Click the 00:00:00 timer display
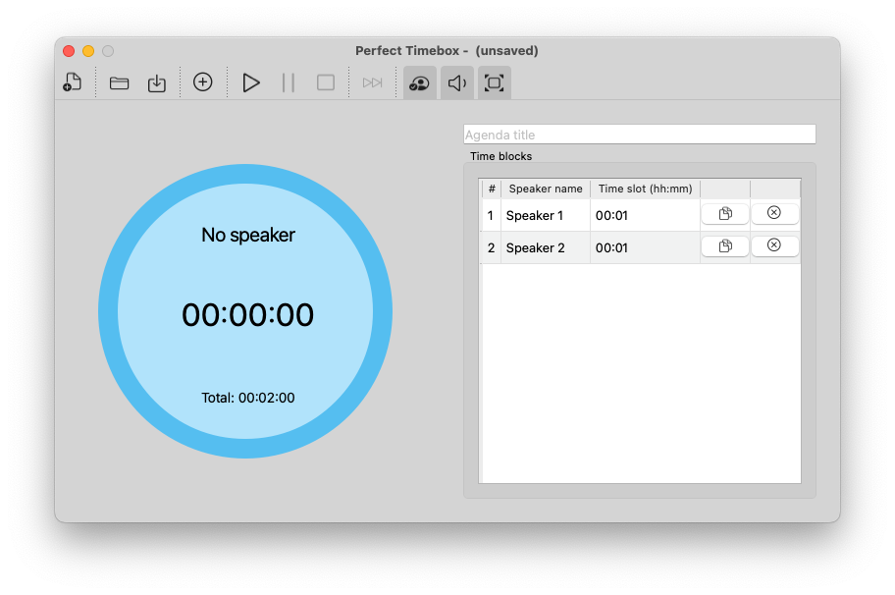895x595 pixels. (247, 314)
